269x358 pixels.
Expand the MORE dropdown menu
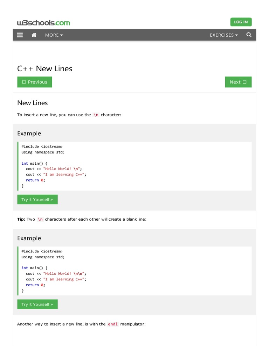pyautogui.click(x=54, y=35)
